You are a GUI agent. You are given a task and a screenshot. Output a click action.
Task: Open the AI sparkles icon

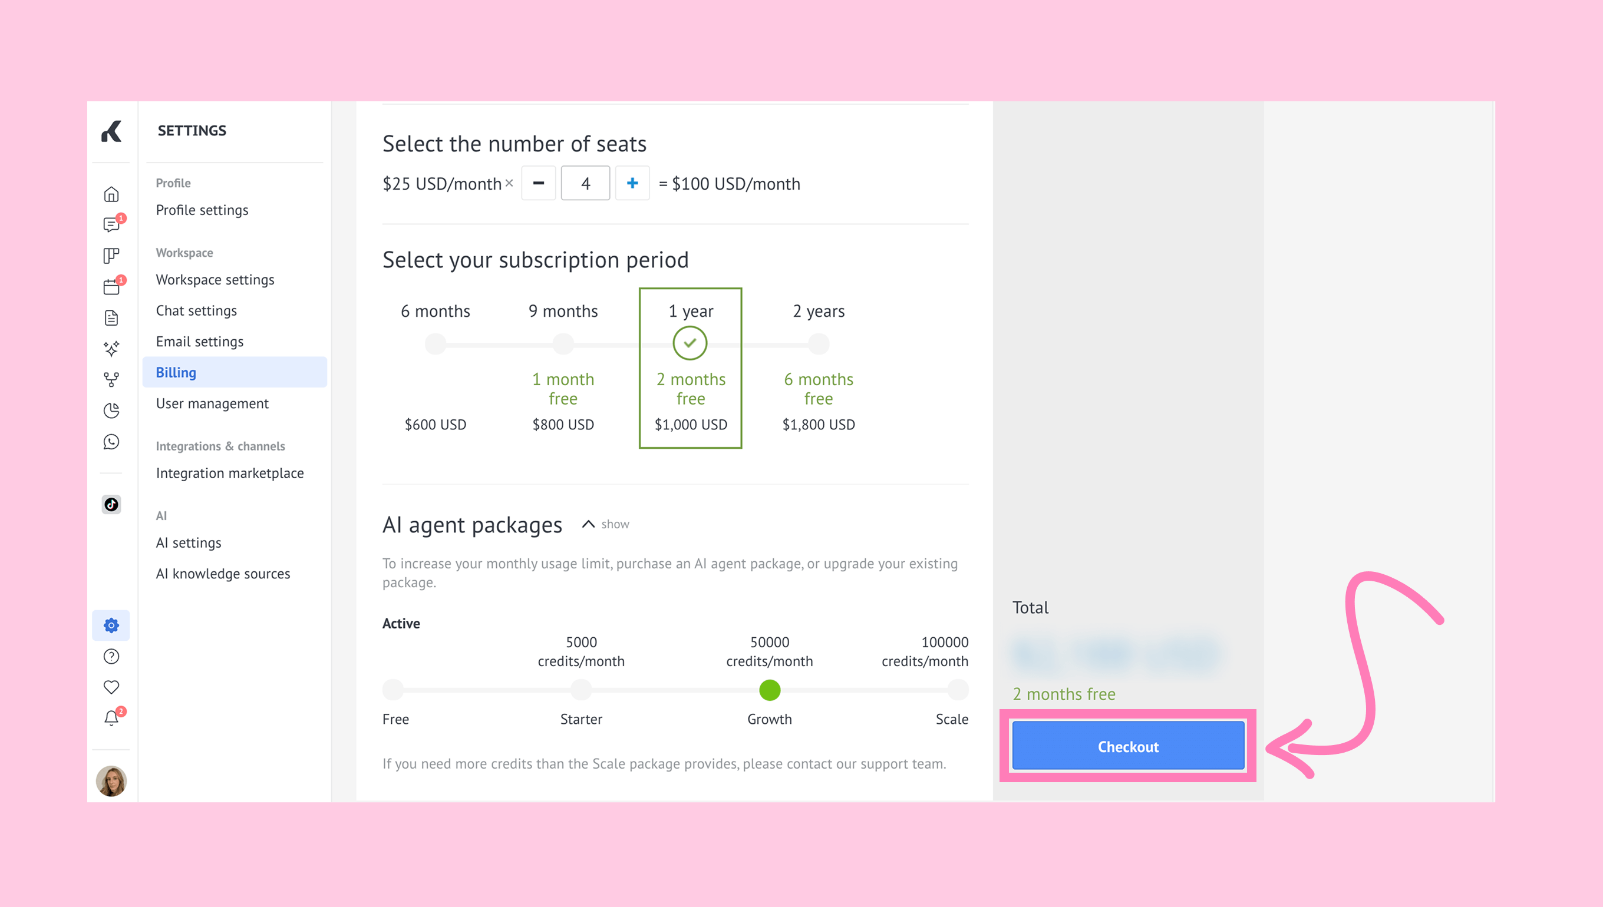(x=111, y=348)
